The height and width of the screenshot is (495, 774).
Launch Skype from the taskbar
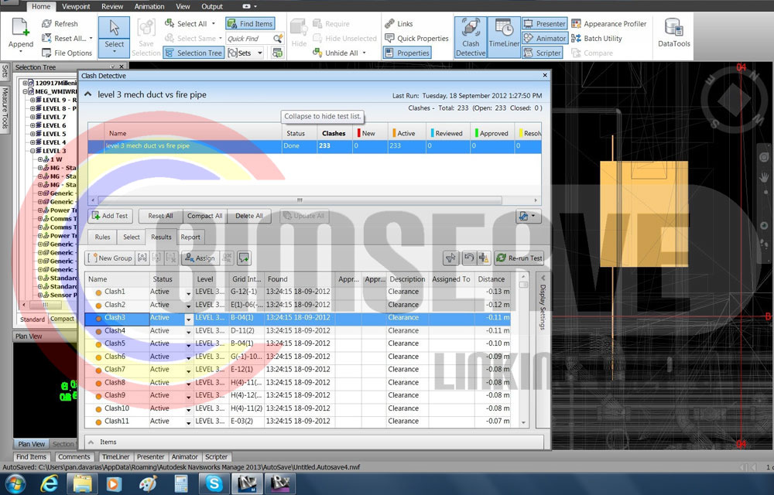tap(214, 483)
